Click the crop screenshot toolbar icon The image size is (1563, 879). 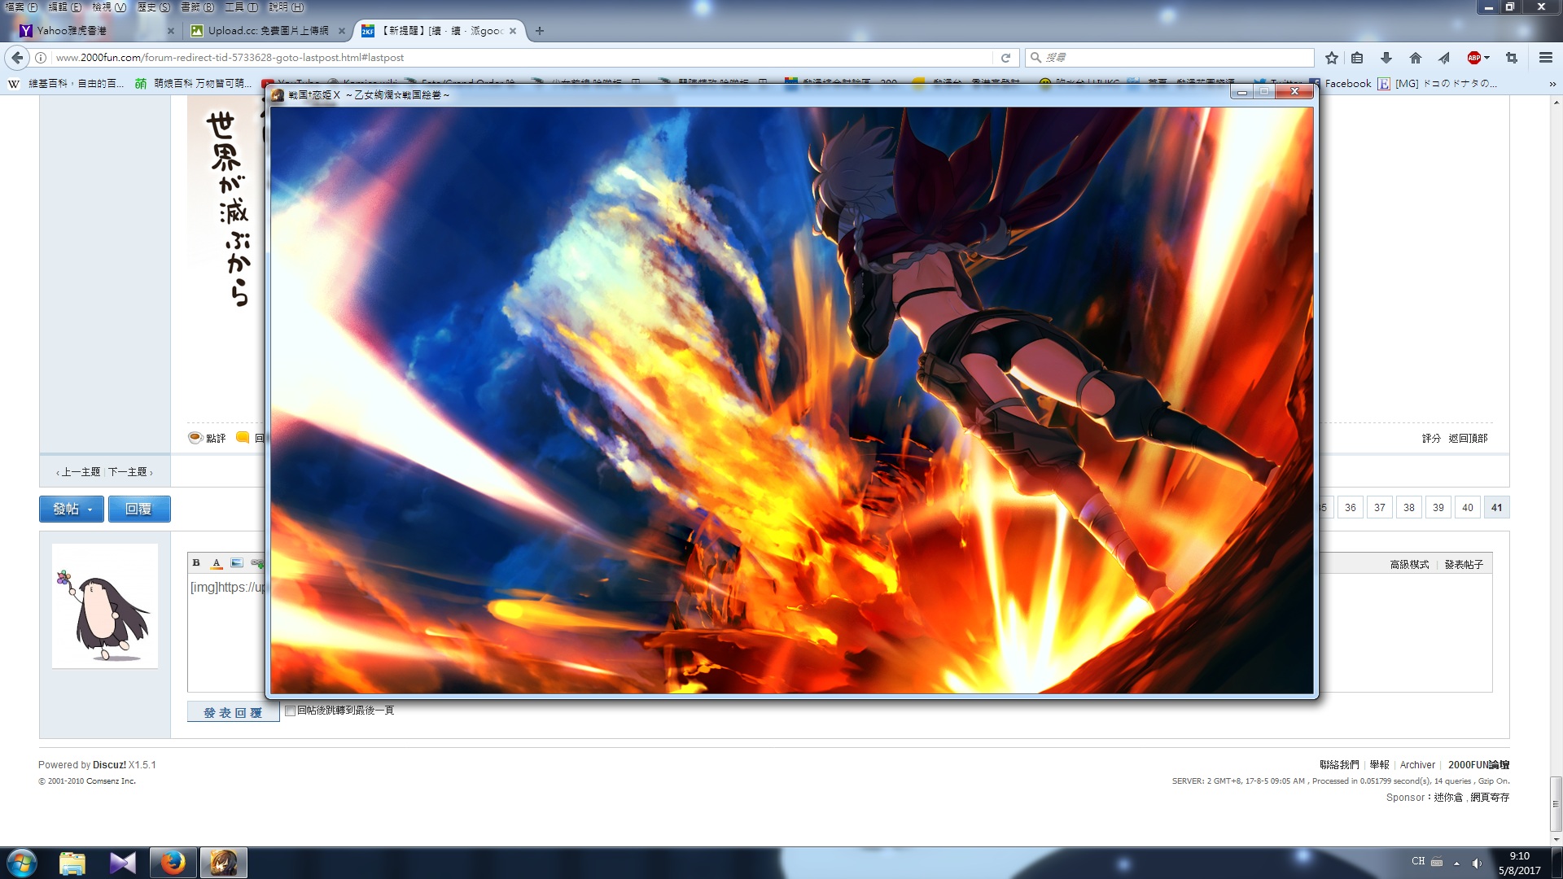click(x=1512, y=58)
